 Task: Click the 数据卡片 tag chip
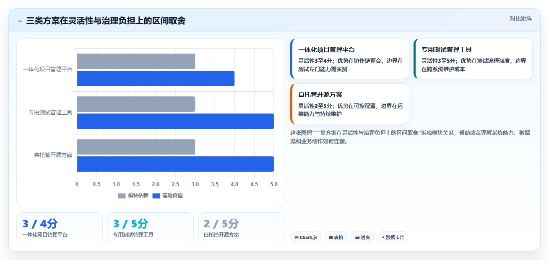[393, 237]
